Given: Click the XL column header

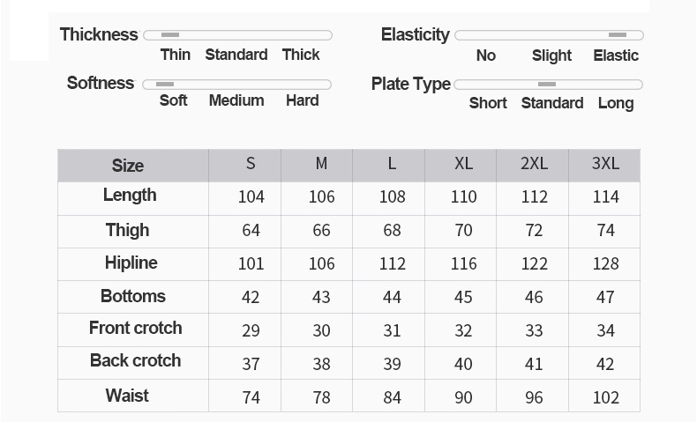Looking at the screenshot, I should point(463,164).
